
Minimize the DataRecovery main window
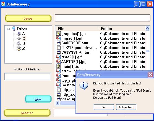pyautogui.click(x=137, y=4)
